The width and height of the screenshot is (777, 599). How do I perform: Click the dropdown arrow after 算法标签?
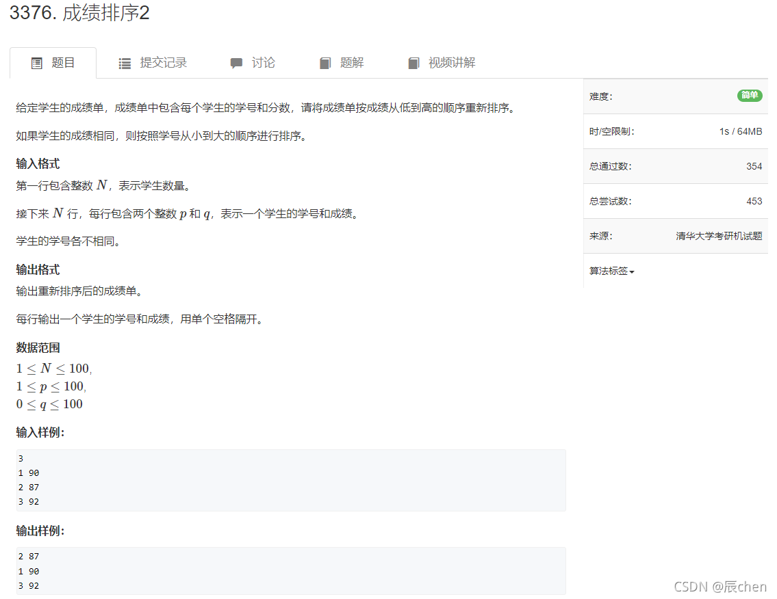click(x=631, y=271)
